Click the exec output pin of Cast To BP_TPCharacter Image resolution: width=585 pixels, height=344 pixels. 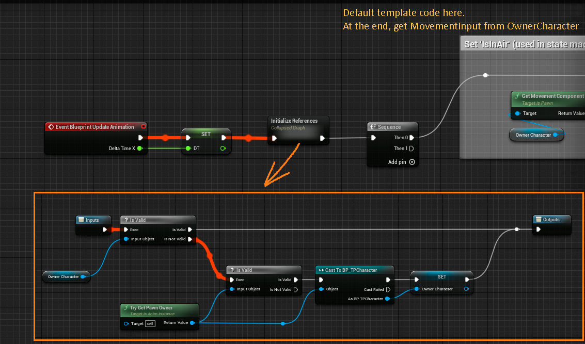tap(388, 280)
